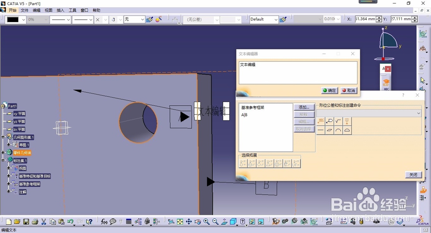431x233 pixels.
Task: Expand the 注解 tree node
Action: pos(9,192)
